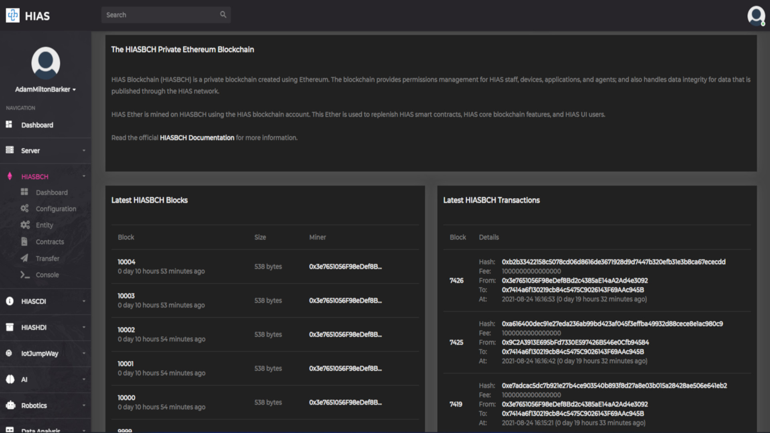
Task: Go to the Entity submenu item
Action: [44, 225]
